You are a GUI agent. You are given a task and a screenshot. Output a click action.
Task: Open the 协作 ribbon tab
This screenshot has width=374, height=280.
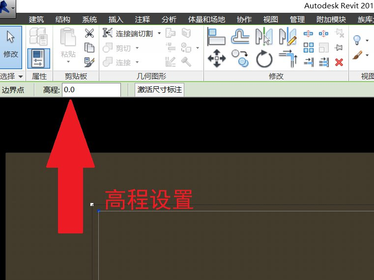(244, 19)
